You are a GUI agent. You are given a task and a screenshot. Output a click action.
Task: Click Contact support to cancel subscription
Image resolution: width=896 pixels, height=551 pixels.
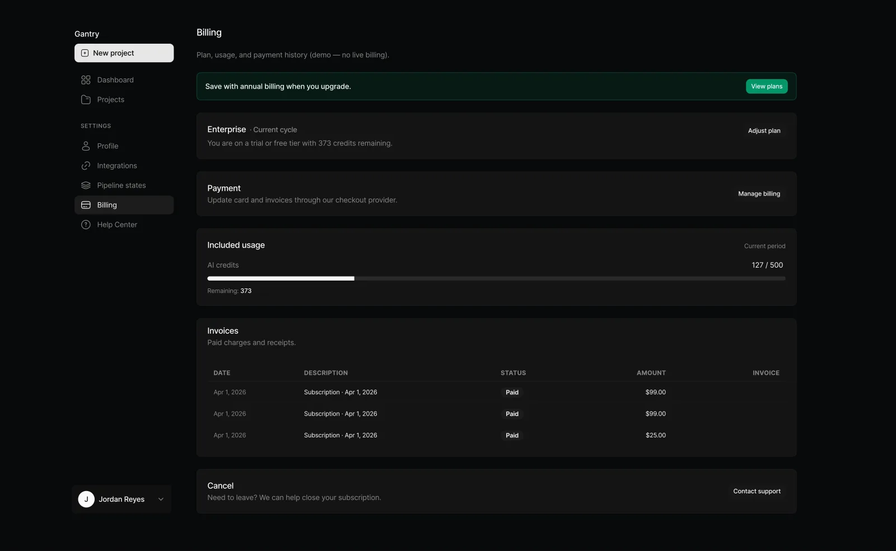coord(757,491)
